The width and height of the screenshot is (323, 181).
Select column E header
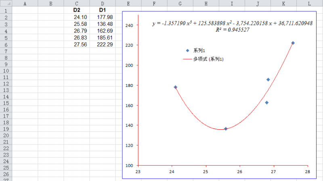(x=128, y=3)
